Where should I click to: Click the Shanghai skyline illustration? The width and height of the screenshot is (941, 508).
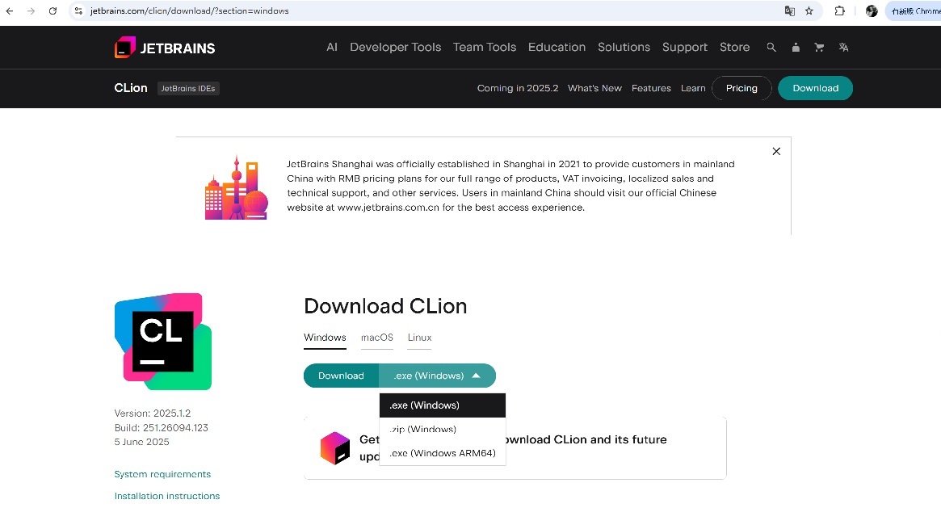click(x=237, y=187)
